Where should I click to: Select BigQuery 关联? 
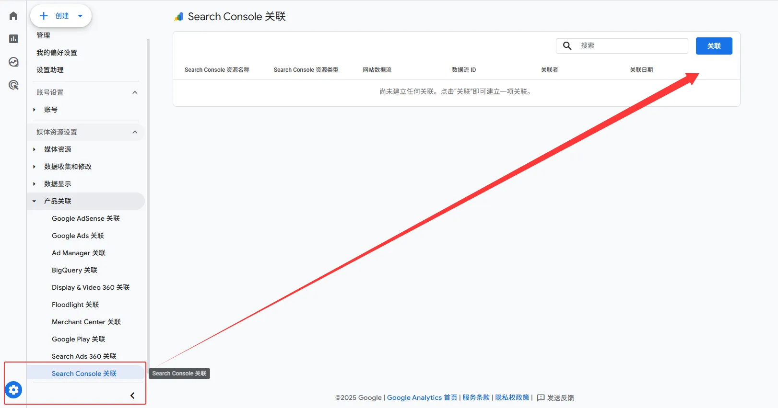point(74,270)
